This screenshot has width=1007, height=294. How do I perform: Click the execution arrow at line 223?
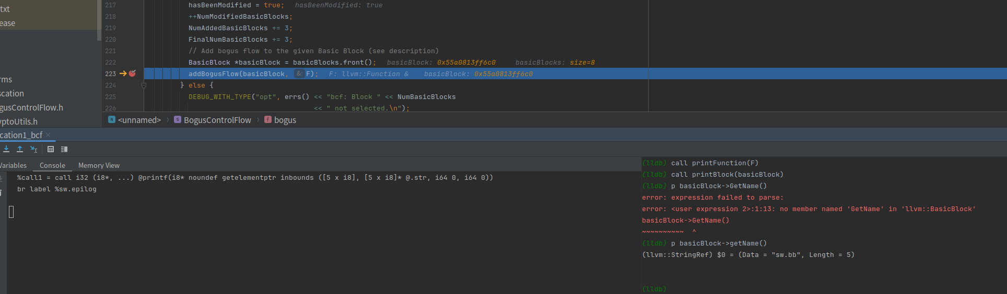[123, 73]
